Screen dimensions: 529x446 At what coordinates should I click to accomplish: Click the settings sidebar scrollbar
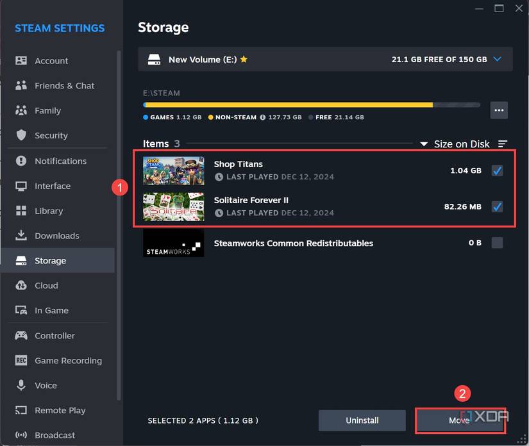click(x=119, y=225)
